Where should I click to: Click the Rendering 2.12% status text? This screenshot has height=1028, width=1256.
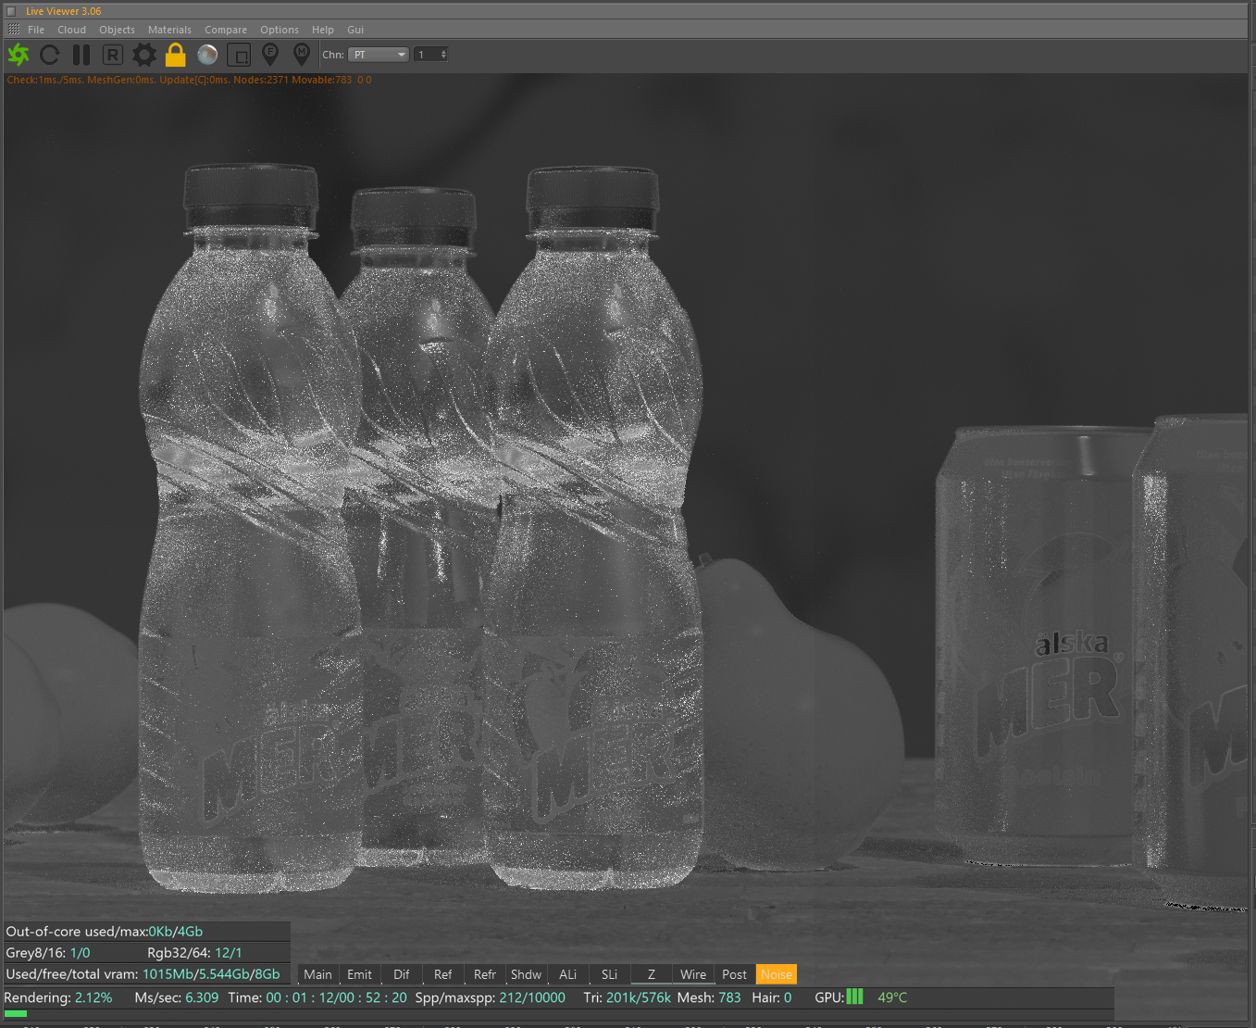point(58,997)
